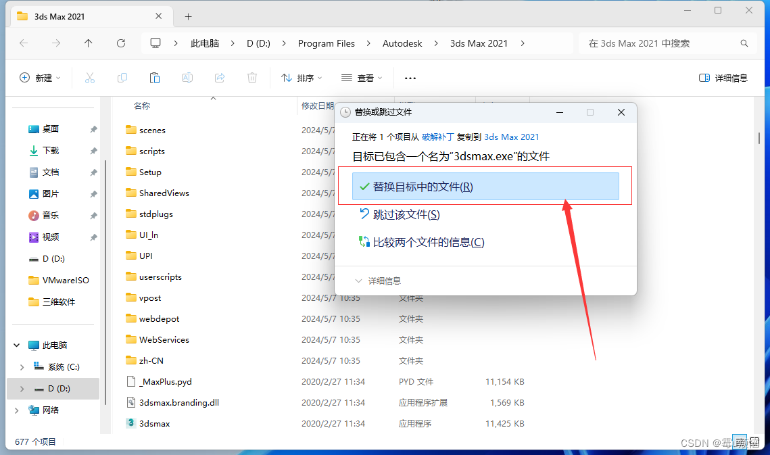
Task: Open the 排序 sort dropdown
Action: pyautogui.click(x=302, y=78)
